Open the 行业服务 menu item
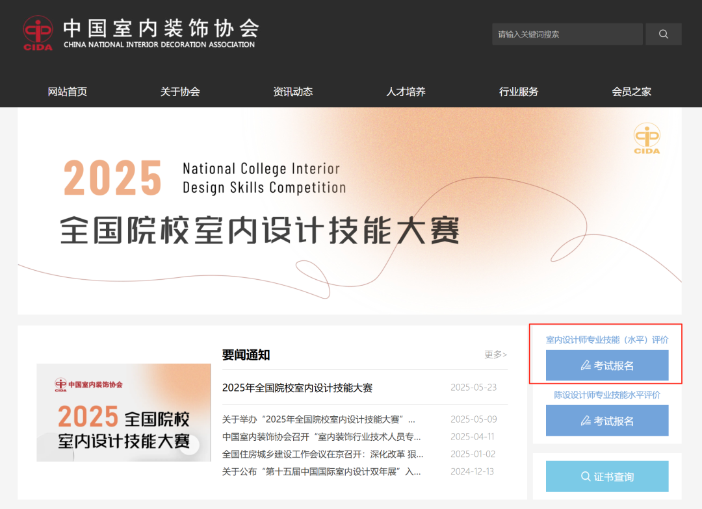Screen dimensions: 702x509 point(519,92)
